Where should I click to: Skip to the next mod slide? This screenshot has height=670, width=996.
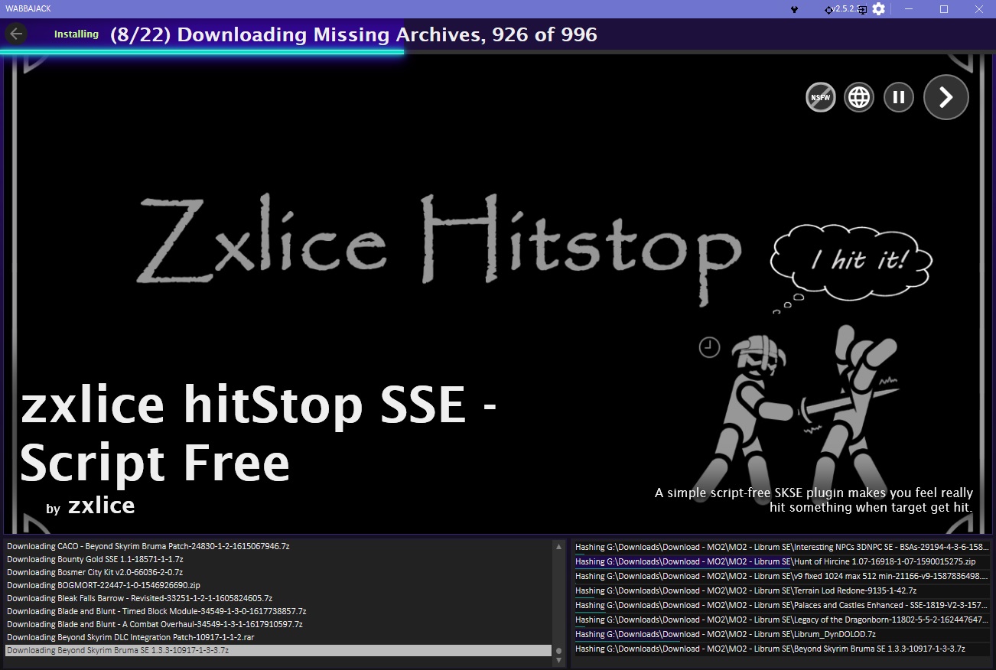[x=946, y=97]
